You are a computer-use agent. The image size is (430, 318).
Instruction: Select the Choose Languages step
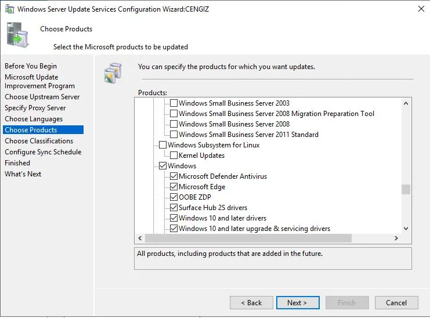coord(34,119)
